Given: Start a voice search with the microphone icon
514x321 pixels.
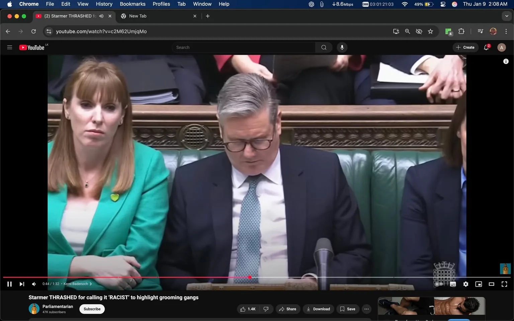Looking at the screenshot, I should [342, 47].
